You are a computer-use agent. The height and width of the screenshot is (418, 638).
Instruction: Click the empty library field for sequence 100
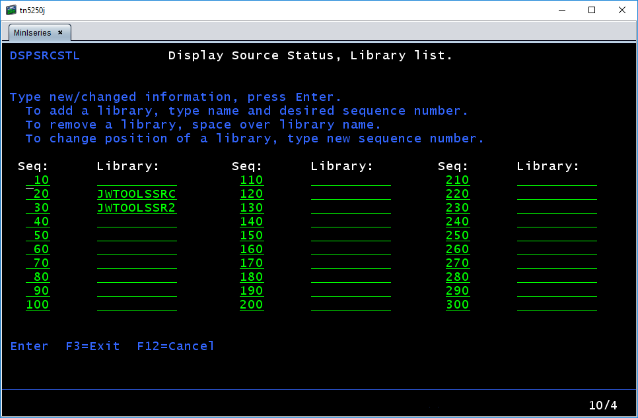click(137, 304)
